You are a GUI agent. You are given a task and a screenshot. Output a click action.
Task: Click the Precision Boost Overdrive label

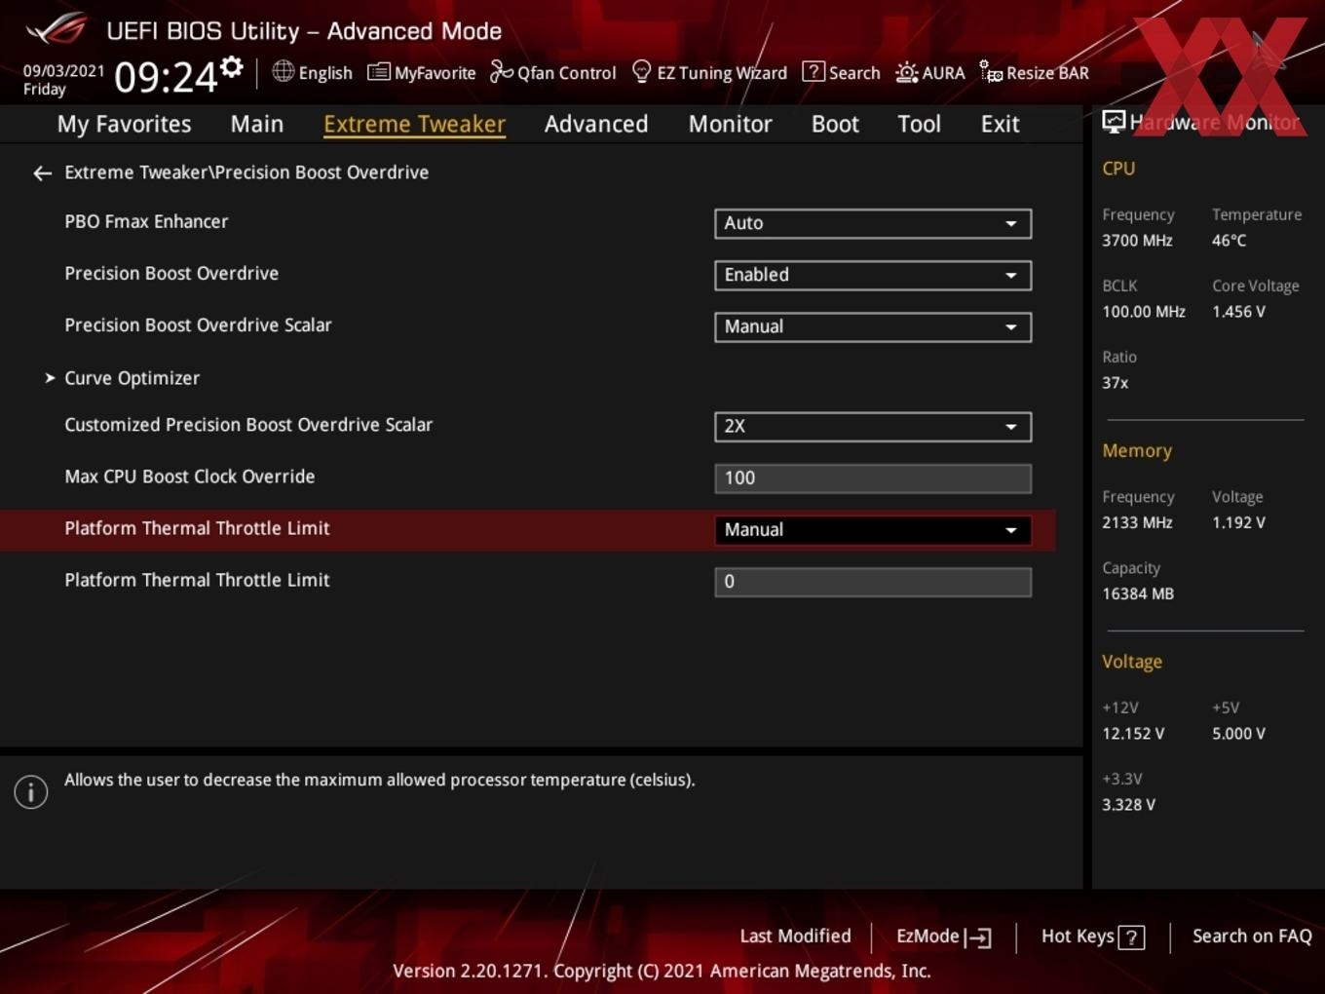pos(171,273)
